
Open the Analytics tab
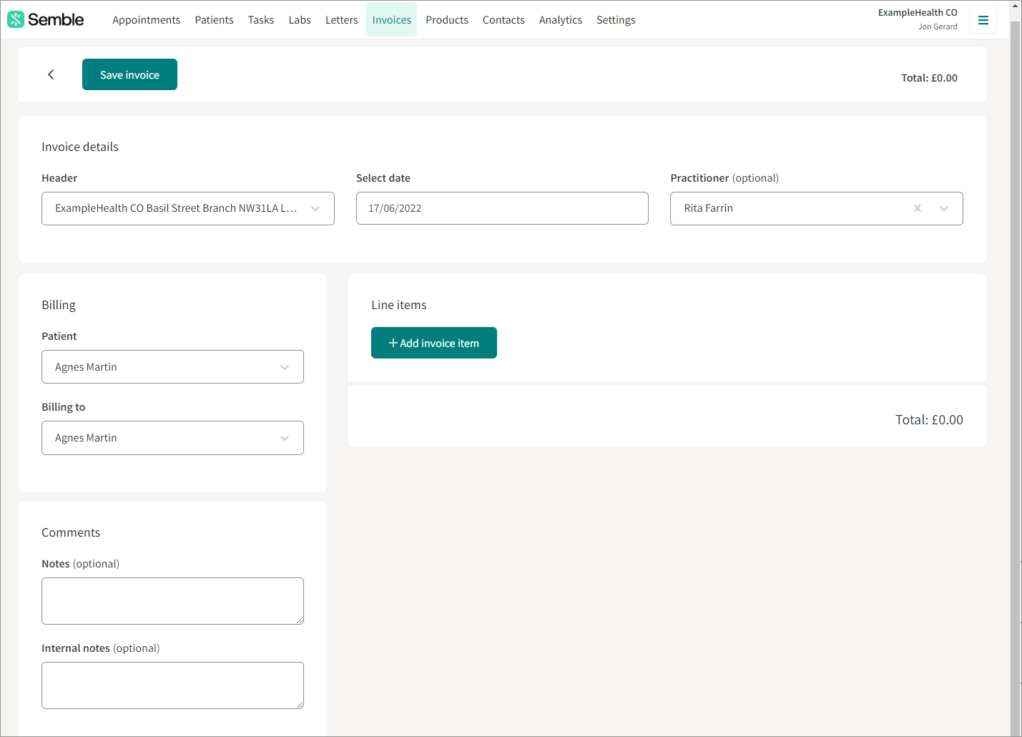pyautogui.click(x=561, y=20)
